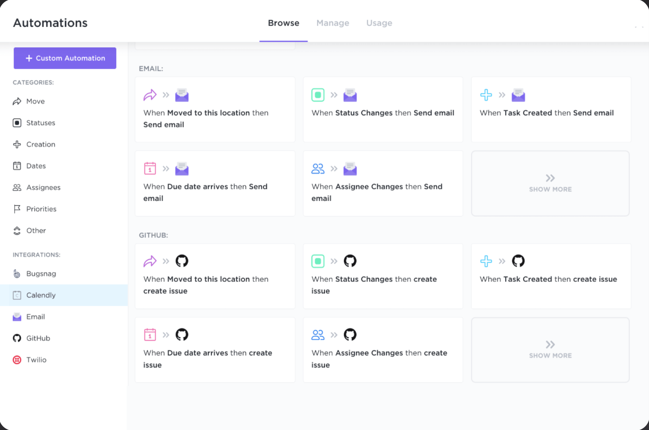
Task: Click the Email integration icon in sidebar
Action: [17, 317]
